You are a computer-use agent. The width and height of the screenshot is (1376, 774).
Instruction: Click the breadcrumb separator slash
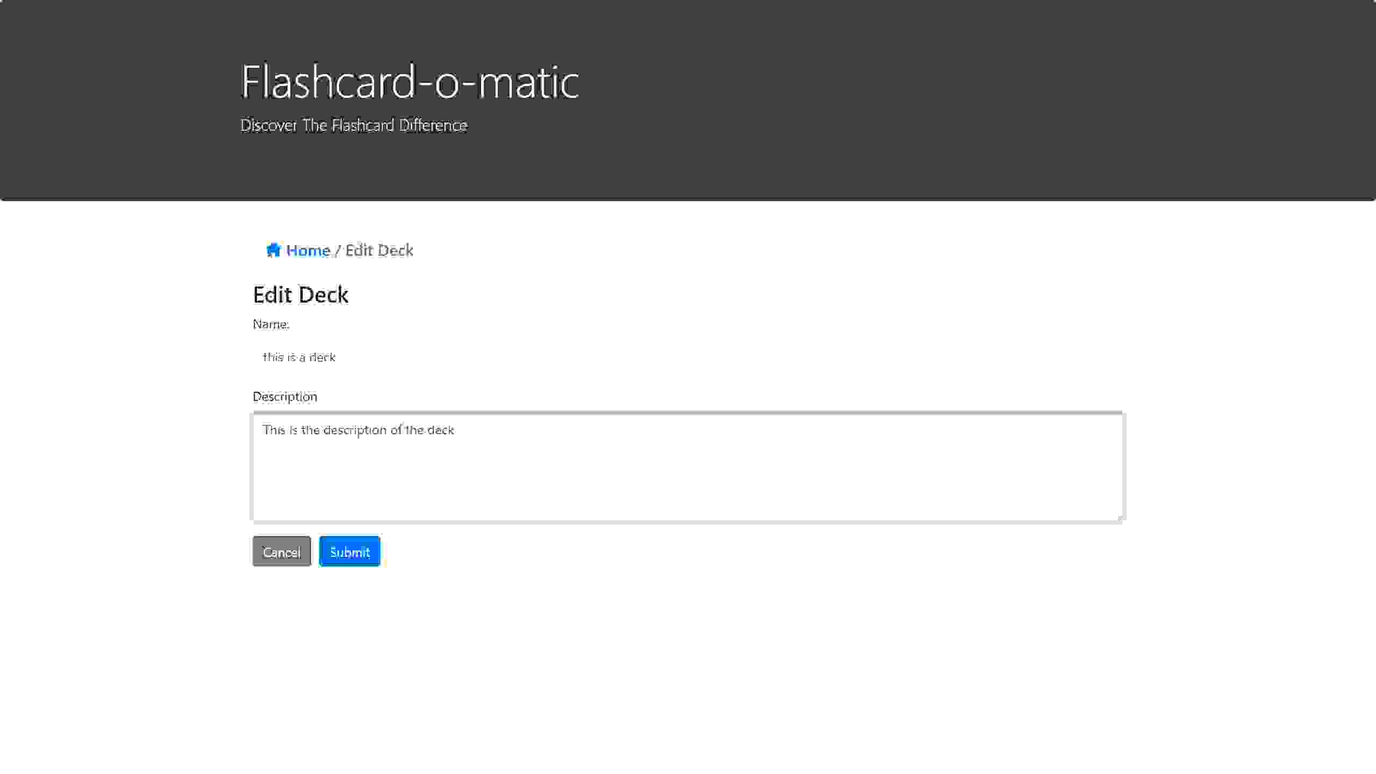(338, 249)
